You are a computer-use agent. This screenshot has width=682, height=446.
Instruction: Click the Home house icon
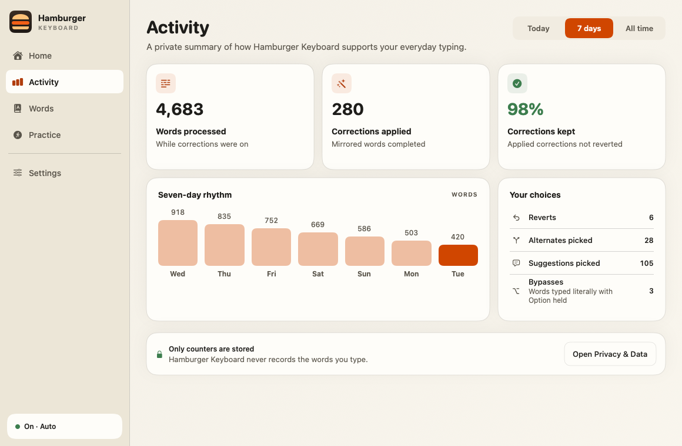[18, 56]
